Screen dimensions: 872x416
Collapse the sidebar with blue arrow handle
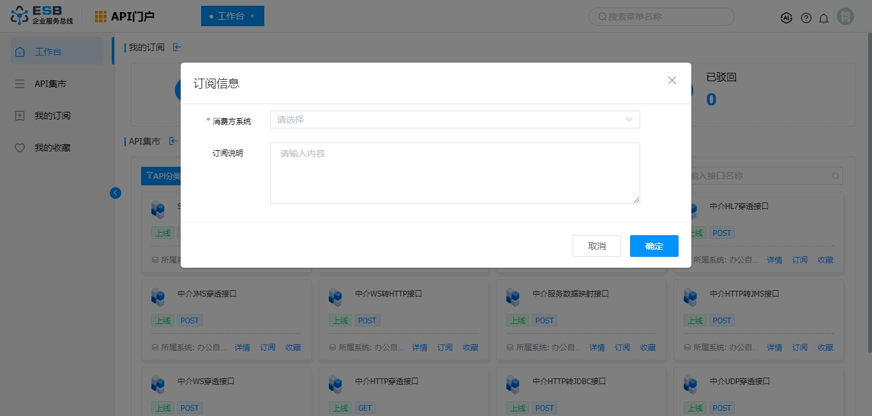(116, 192)
